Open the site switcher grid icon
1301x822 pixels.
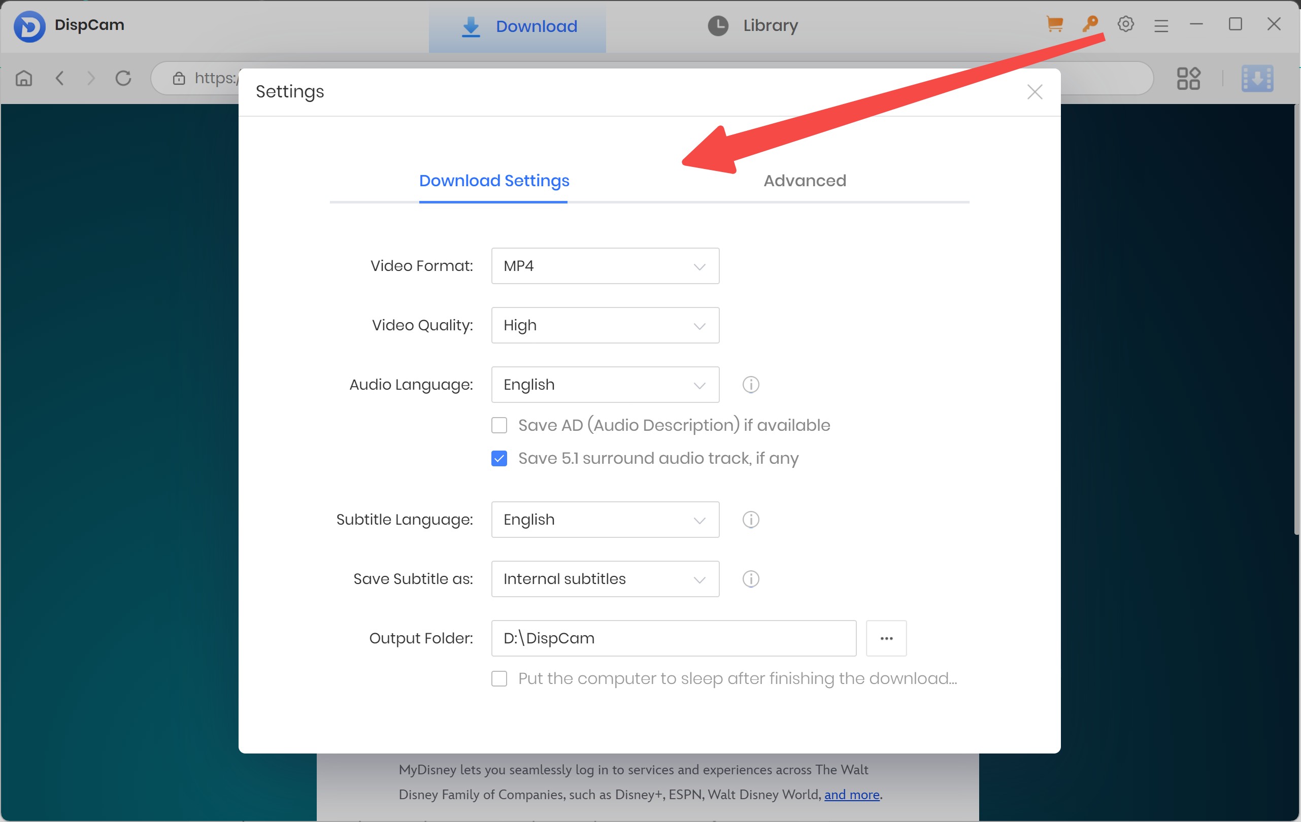click(1188, 78)
